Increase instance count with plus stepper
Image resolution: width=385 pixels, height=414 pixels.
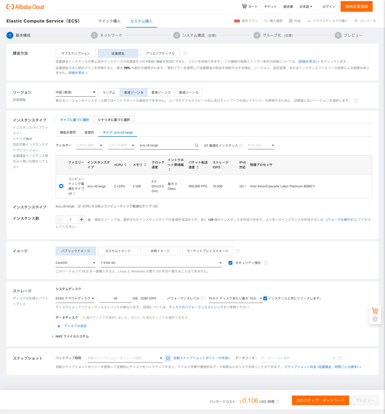pyautogui.click(x=81, y=219)
